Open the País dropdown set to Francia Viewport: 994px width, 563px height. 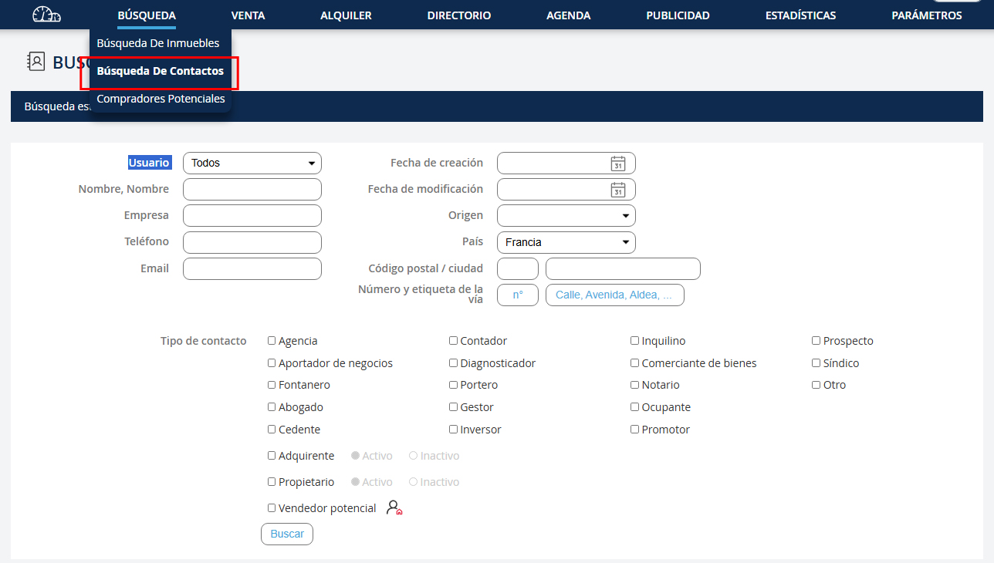click(566, 242)
